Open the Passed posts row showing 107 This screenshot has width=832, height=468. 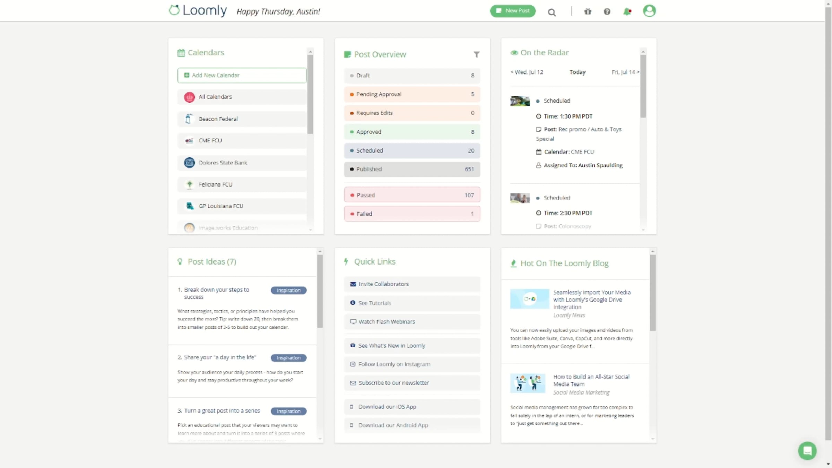pyautogui.click(x=412, y=195)
